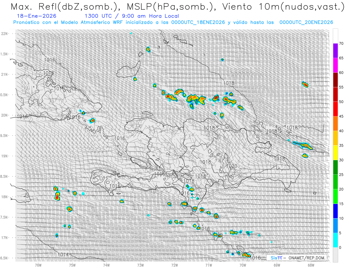Click the '9.5N' latitude axis label

(4, 136)
